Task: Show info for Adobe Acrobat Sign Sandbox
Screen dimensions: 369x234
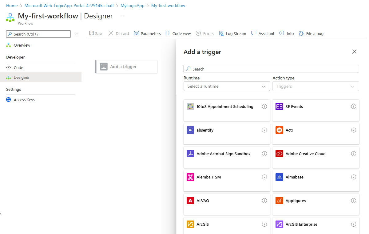Action: pos(264,154)
